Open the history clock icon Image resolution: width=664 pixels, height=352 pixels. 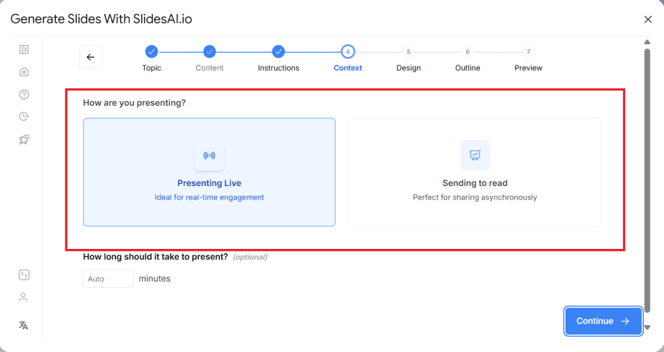tap(24, 117)
